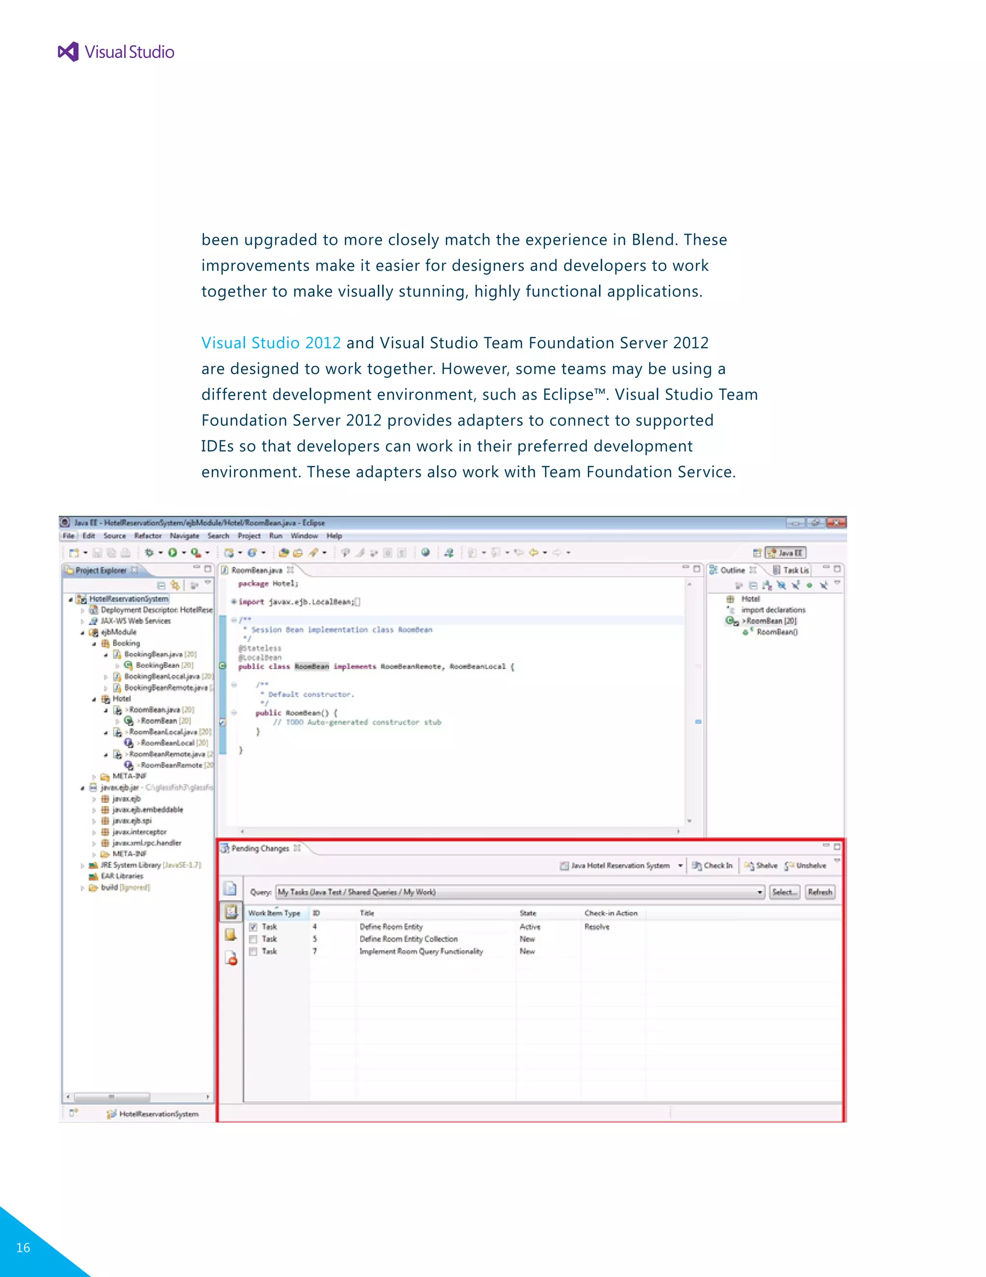The height and width of the screenshot is (1277, 986).
Task: Click import declarations in Outline
Action: pyautogui.click(x=766, y=611)
